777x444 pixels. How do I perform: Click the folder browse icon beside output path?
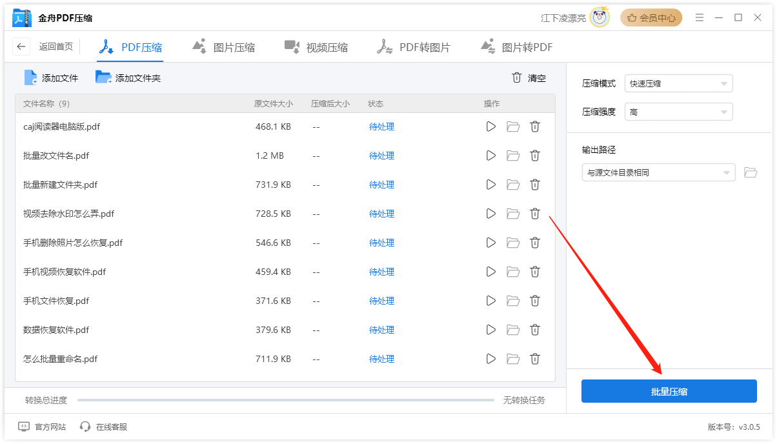coord(751,172)
